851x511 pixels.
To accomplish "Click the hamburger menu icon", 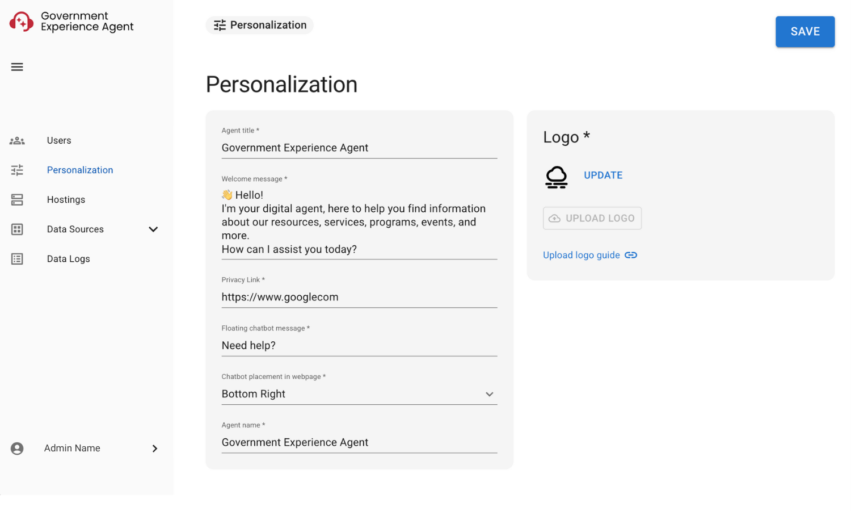I will pos(17,67).
